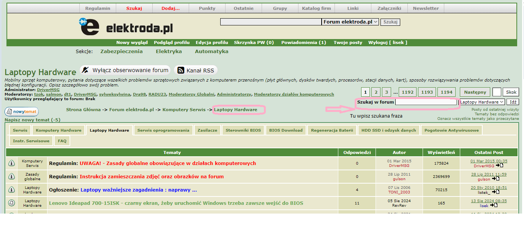Viewport: 524px width, 242px height.
Task: Click the gray Szukaj button beside the top search field
Action: pyautogui.click(x=390, y=22)
